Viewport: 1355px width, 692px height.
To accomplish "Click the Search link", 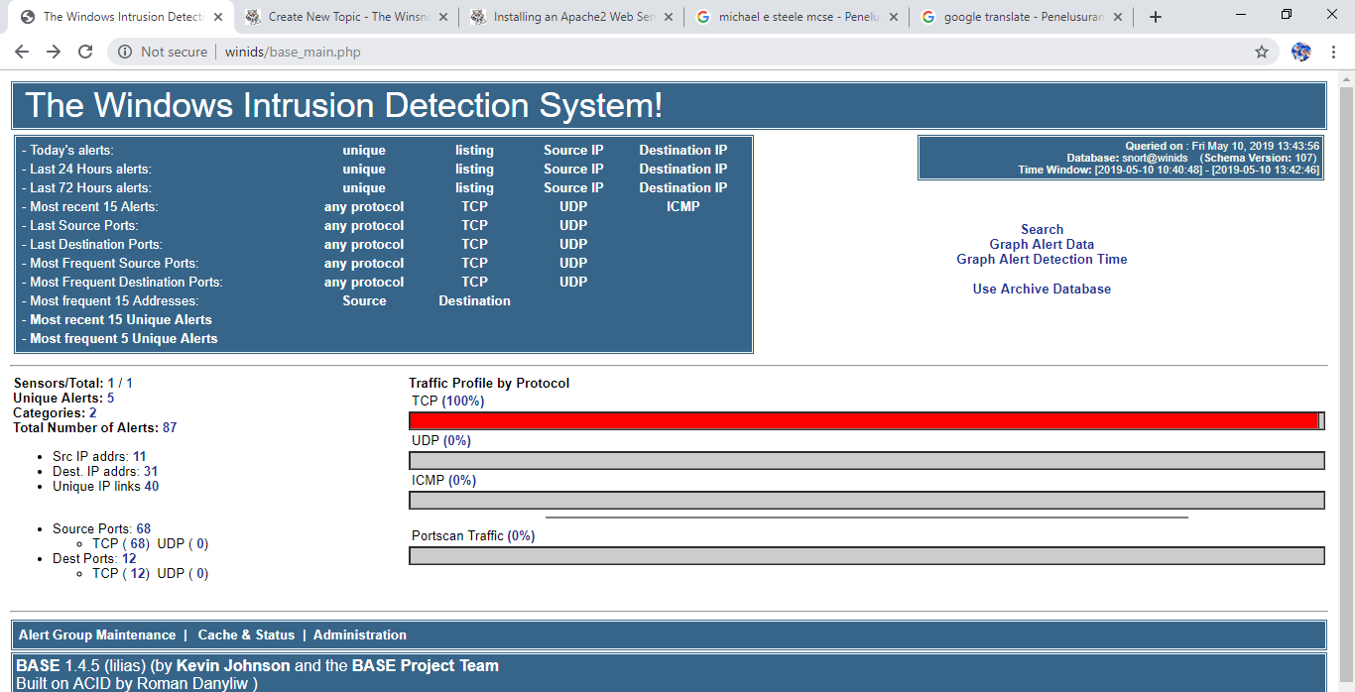I will point(1042,229).
